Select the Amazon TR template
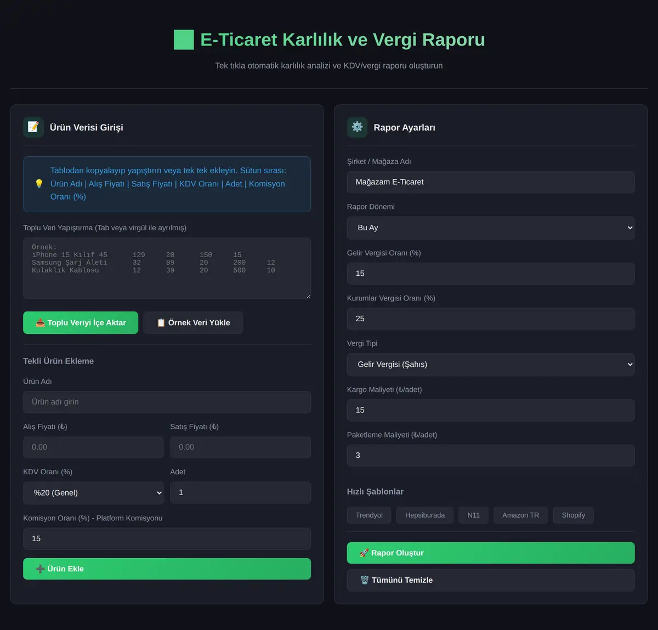 point(520,515)
